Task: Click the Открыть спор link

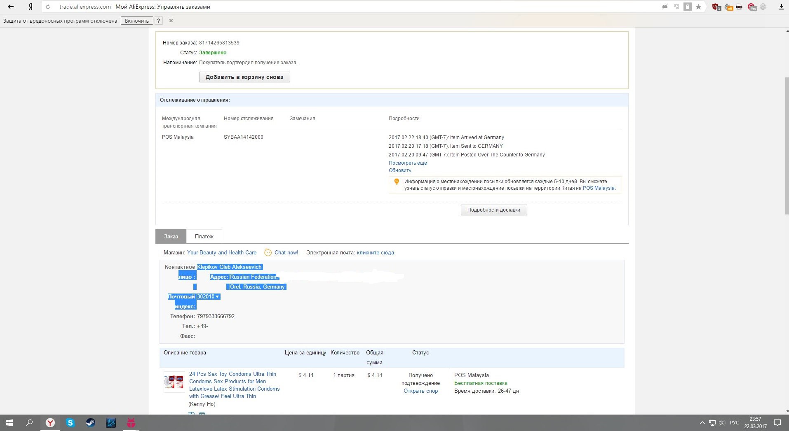Action: [x=420, y=391]
